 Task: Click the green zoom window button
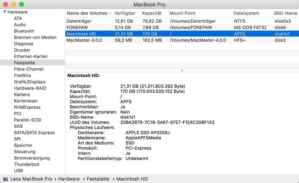[22, 4]
